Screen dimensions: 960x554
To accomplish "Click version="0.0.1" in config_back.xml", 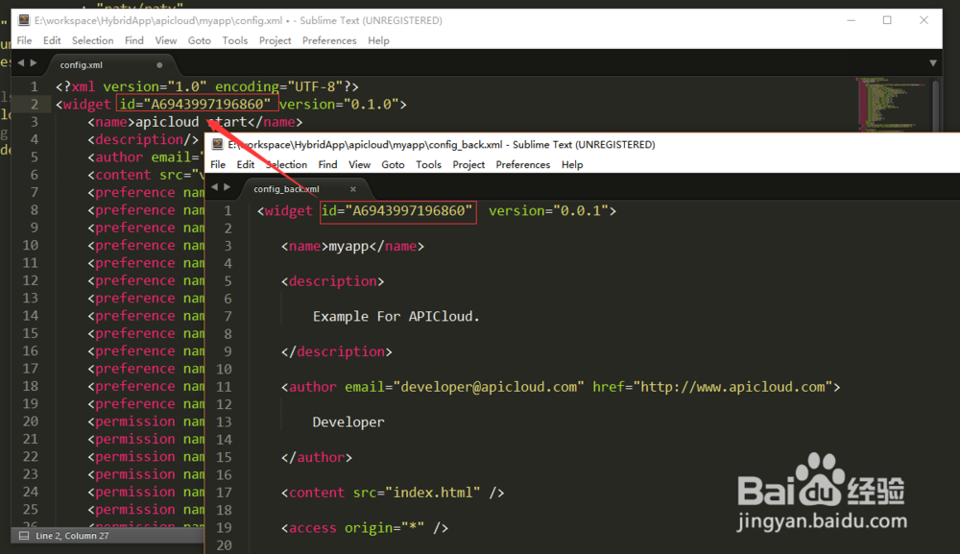I will click(x=548, y=210).
